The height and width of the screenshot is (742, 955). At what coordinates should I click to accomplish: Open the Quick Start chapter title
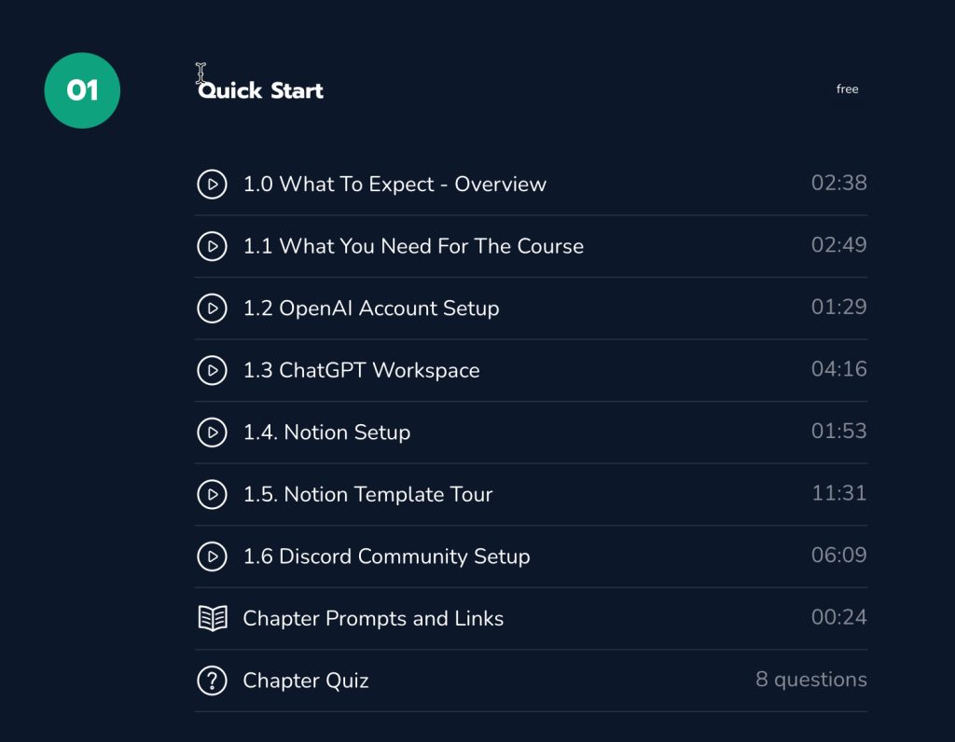pos(259,90)
